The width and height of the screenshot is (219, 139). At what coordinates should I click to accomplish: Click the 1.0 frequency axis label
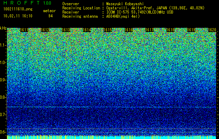(3, 63)
